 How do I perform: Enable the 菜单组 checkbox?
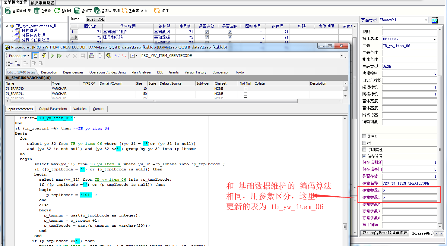coord(364,136)
